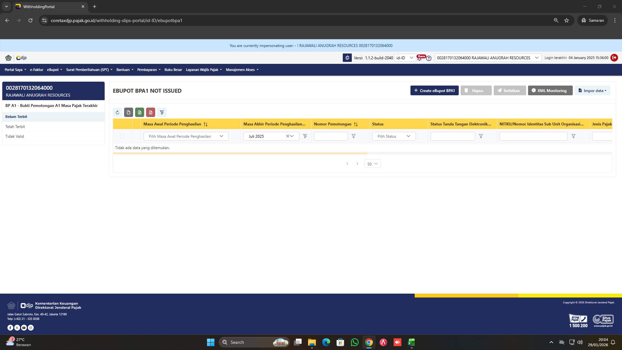Clear all active table filters

click(162, 112)
